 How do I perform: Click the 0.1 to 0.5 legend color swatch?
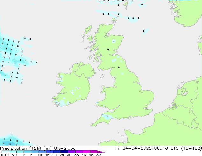click(x=5, y=152)
